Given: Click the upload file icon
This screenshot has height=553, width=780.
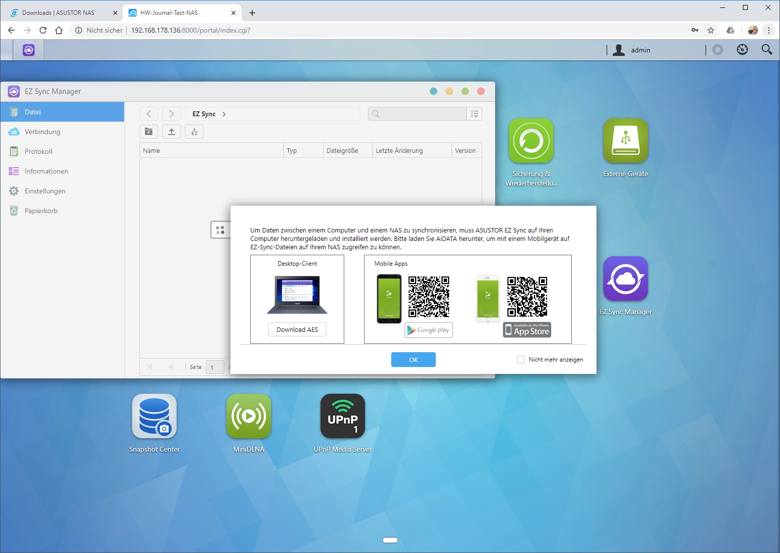Looking at the screenshot, I should 172,132.
